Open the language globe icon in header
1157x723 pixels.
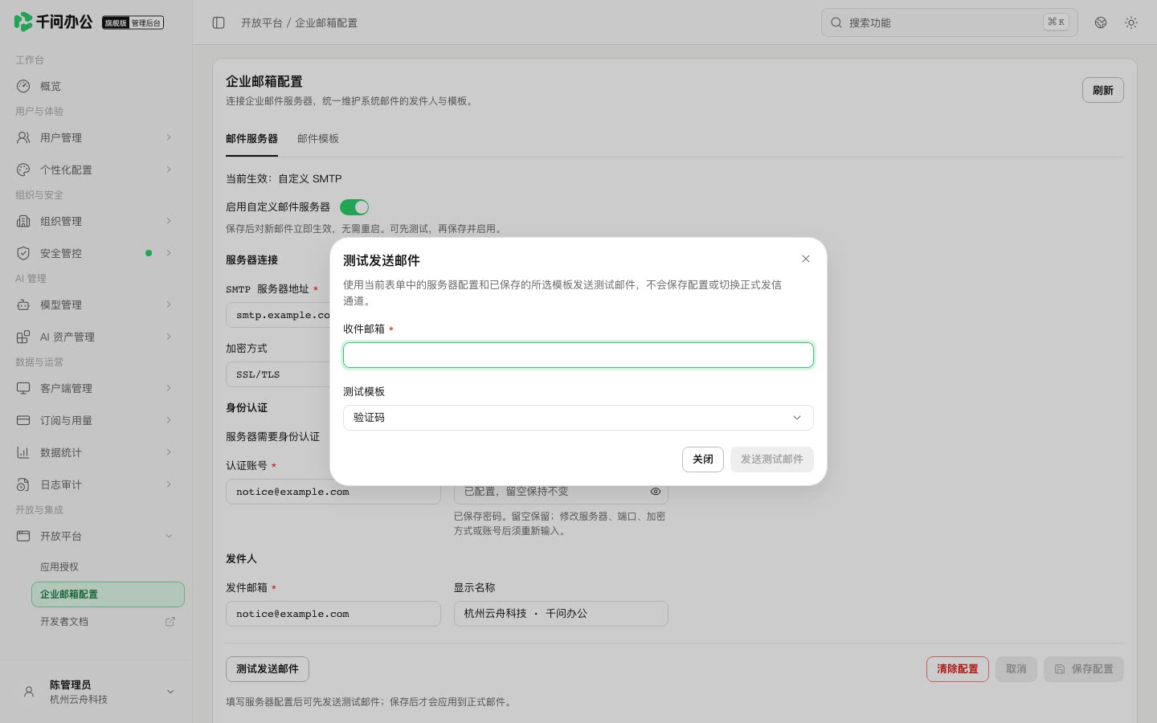click(1101, 22)
